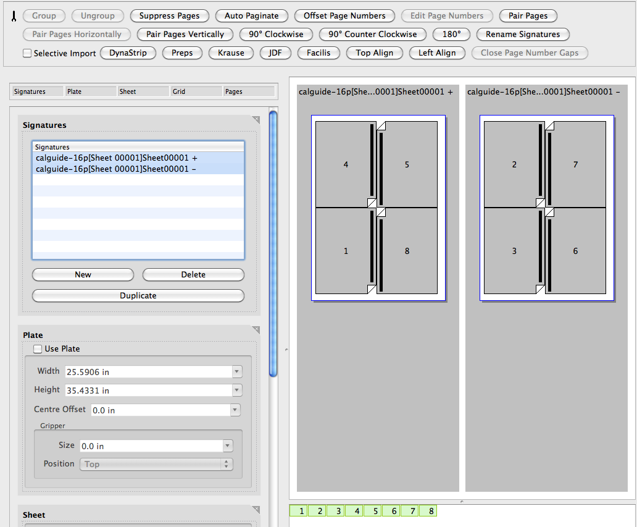Click the Suppress Pages button

click(x=169, y=16)
